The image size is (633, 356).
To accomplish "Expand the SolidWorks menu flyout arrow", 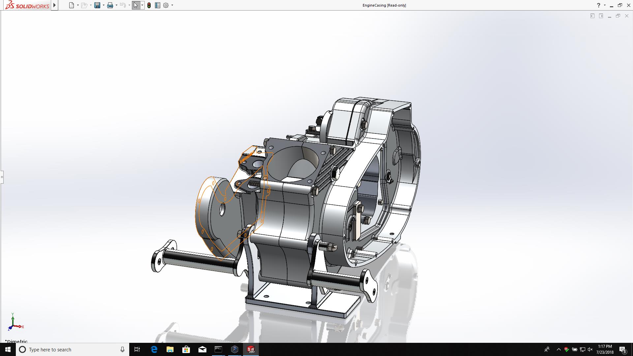I will [55, 5].
